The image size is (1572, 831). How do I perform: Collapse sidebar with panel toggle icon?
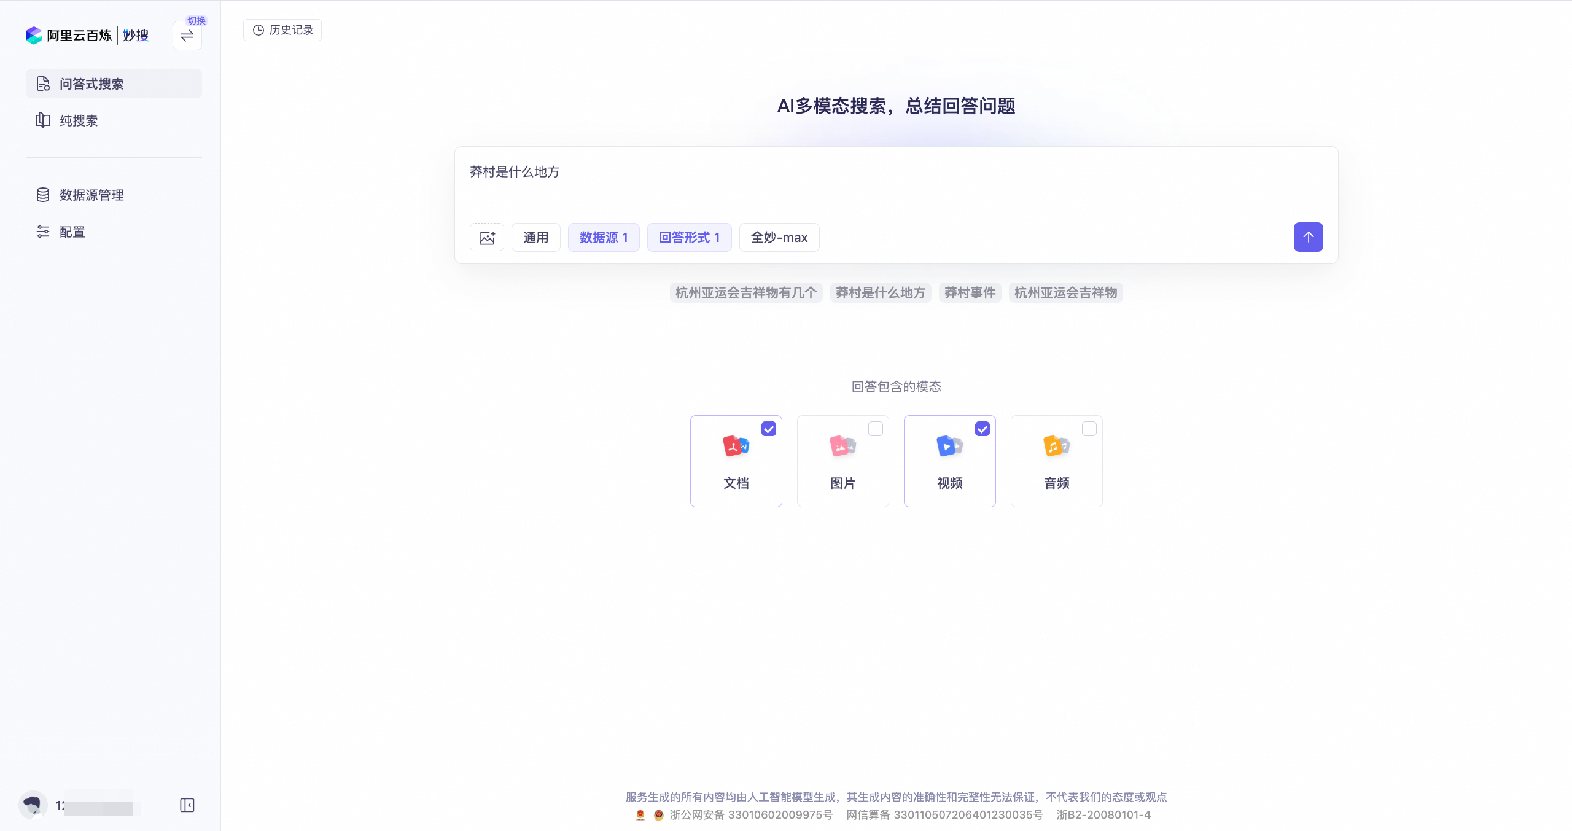pyautogui.click(x=187, y=805)
